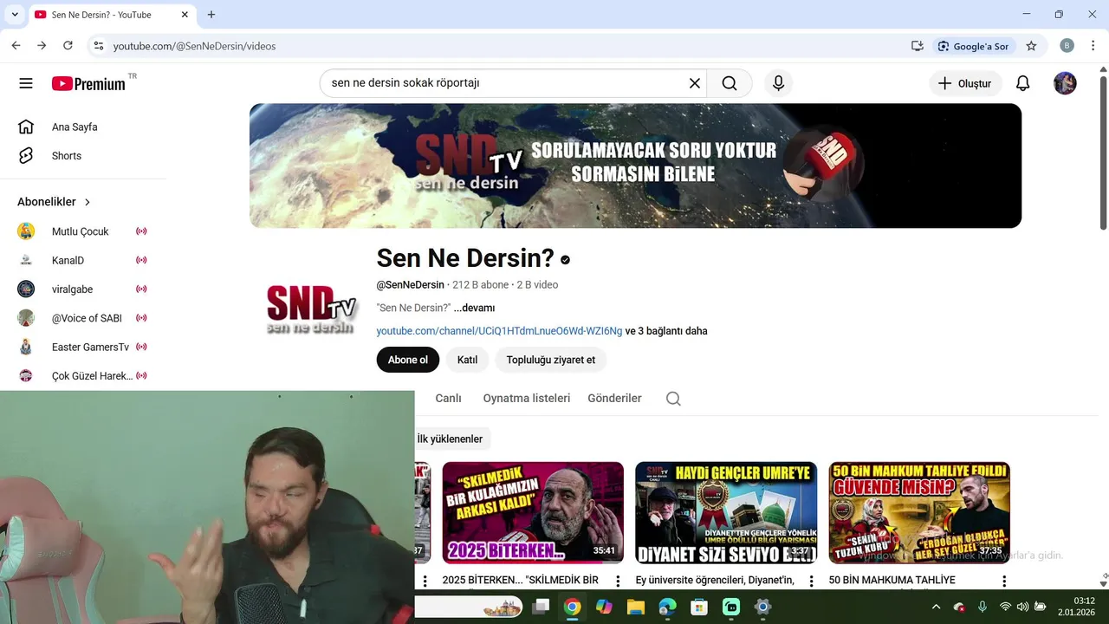The height and width of the screenshot is (624, 1109).
Task: Open options for Ey üniversite öğrencileri video
Action: click(x=811, y=581)
